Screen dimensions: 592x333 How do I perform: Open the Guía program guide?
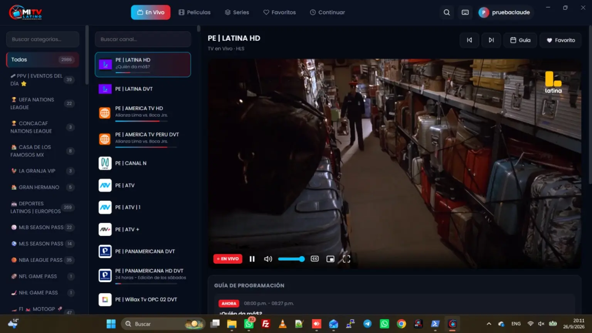click(520, 40)
